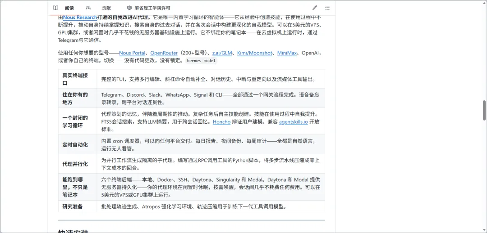Click the 完整的TUI description cell

tap(211, 79)
